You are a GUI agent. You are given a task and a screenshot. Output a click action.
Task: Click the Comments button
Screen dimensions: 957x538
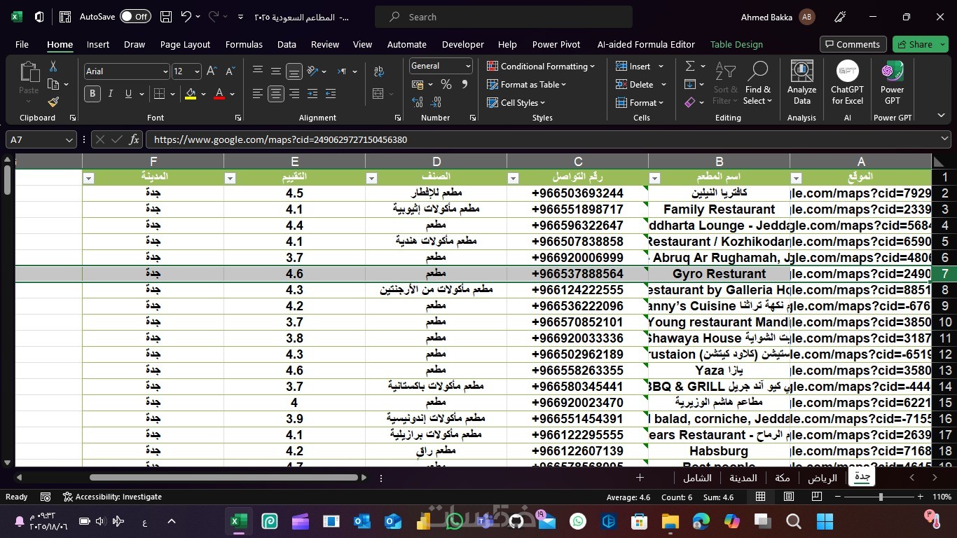(853, 44)
